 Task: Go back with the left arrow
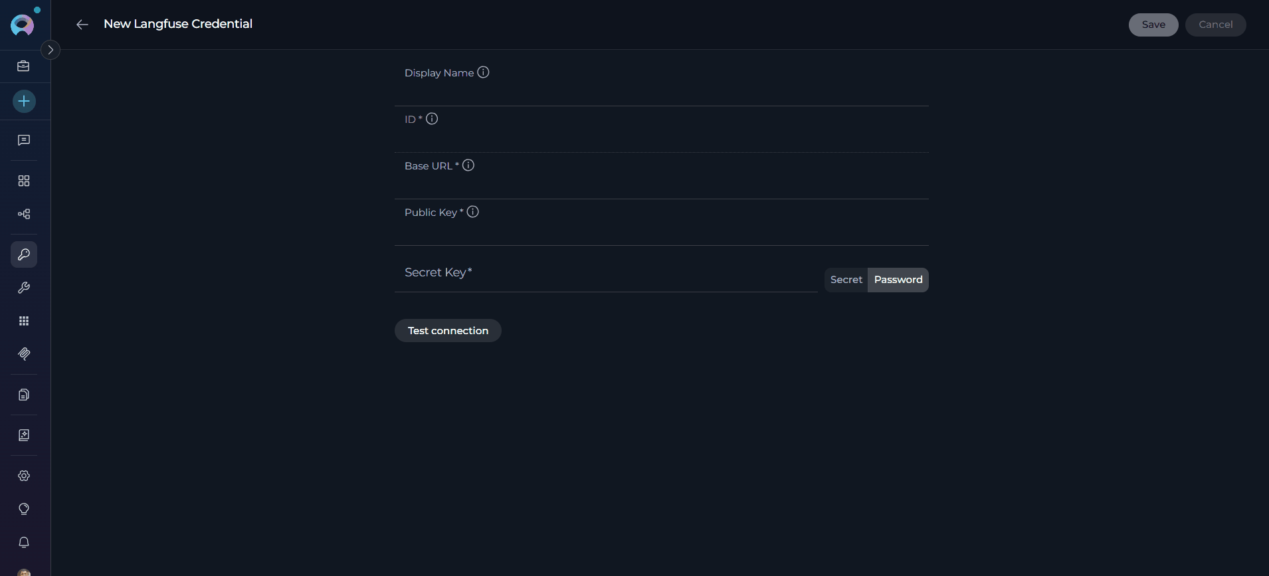click(82, 25)
